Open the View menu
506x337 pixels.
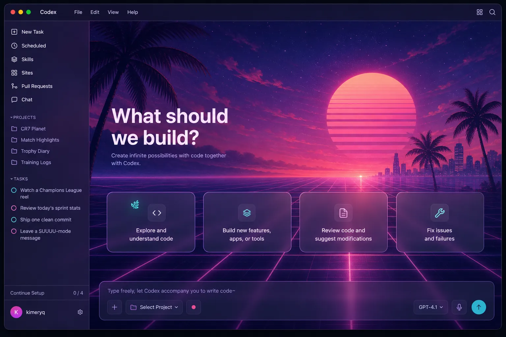113,12
